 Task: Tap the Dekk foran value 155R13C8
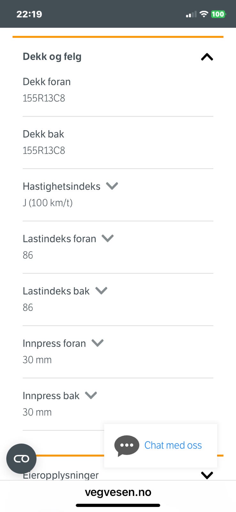[44, 98]
